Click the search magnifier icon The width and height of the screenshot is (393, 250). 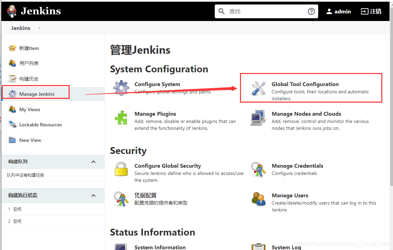(221, 11)
